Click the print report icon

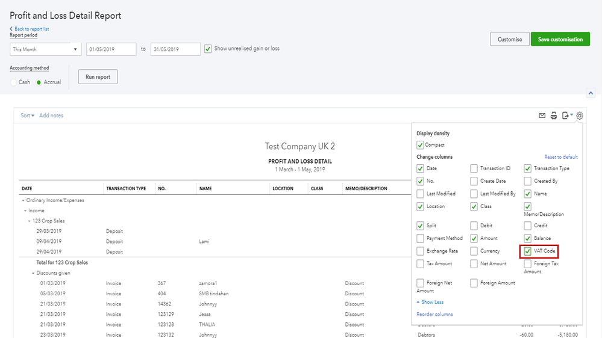(554, 115)
